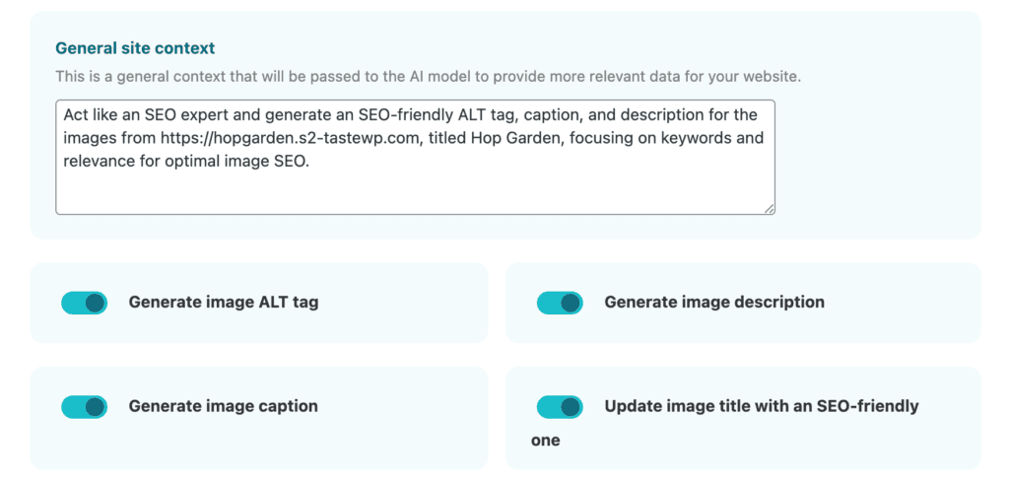Toggle the Update image title switch

560,406
